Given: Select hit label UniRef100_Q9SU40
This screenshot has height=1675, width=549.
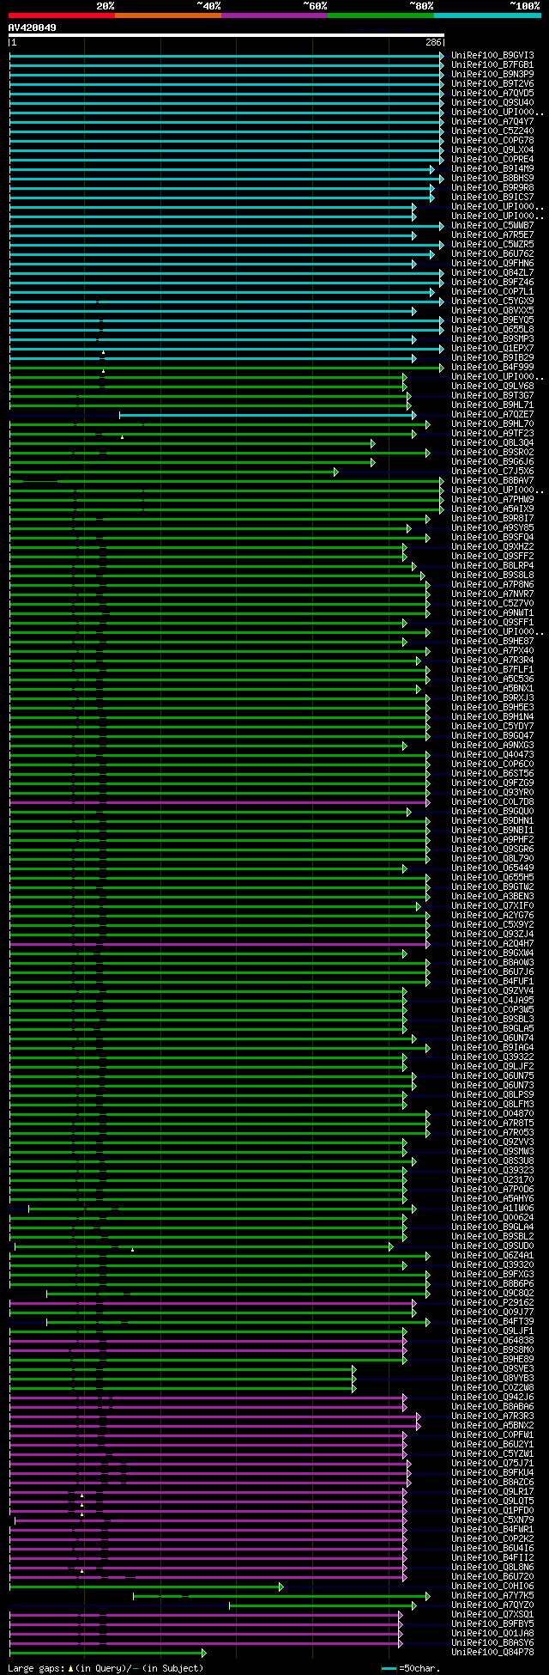Looking at the screenshot, I should tap(492, 103).
